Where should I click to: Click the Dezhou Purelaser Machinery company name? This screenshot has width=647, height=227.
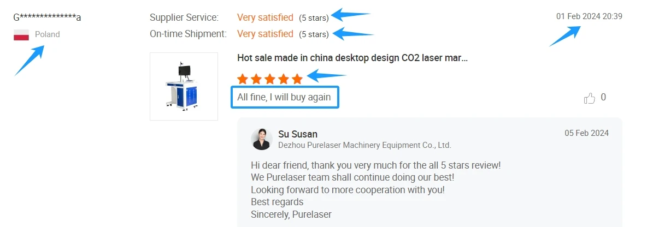coord(364,145)
